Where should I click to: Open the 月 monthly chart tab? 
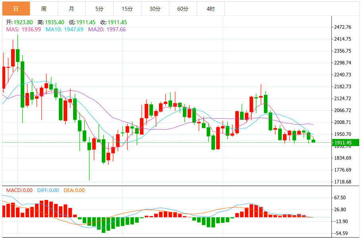point(72,9)
